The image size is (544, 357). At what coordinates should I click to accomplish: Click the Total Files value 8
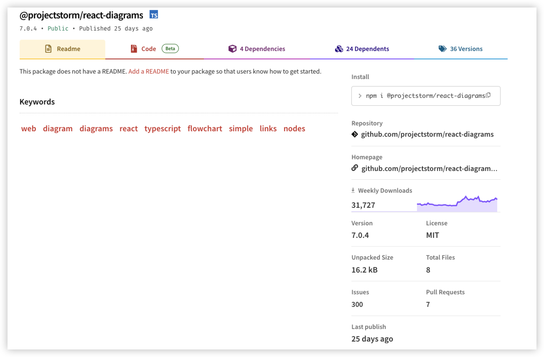(428, 270)
